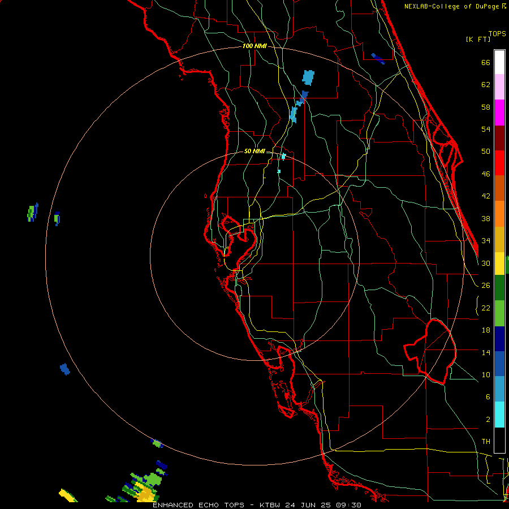Pick the bright yellow legend swatch
Image resolution: width=509 pixels, height=509 pixels.
(499, 263)
